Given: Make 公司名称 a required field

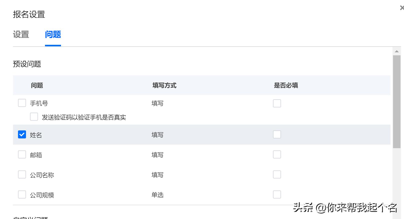Looking at the screenshot, I should coord(277,175).
